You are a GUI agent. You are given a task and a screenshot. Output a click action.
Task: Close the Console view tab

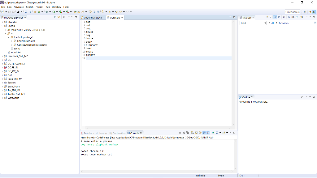click(141, 133)
